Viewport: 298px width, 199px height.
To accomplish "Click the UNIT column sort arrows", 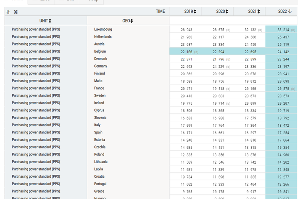I will (50, 21).
